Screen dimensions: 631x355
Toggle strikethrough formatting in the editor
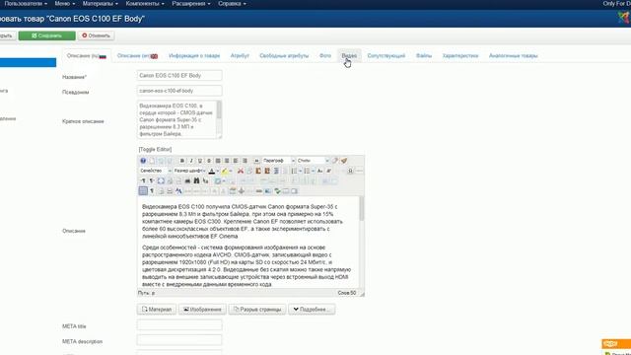[209, 161]
